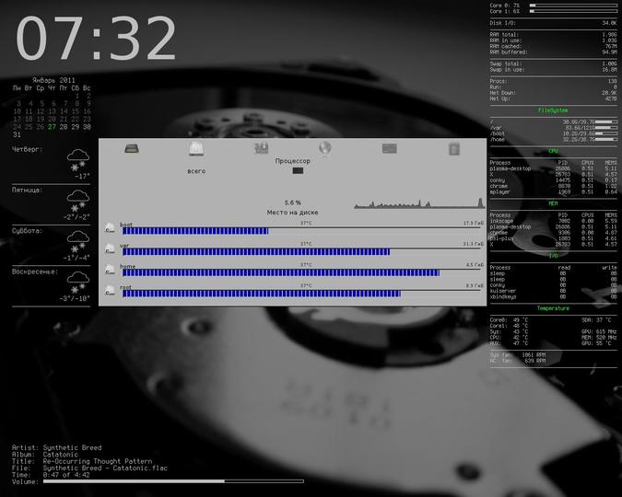The width and height of the screenshot is (622, 497).
Task: Click the trash bin icon in widget
Action: (x=454, y=149)
